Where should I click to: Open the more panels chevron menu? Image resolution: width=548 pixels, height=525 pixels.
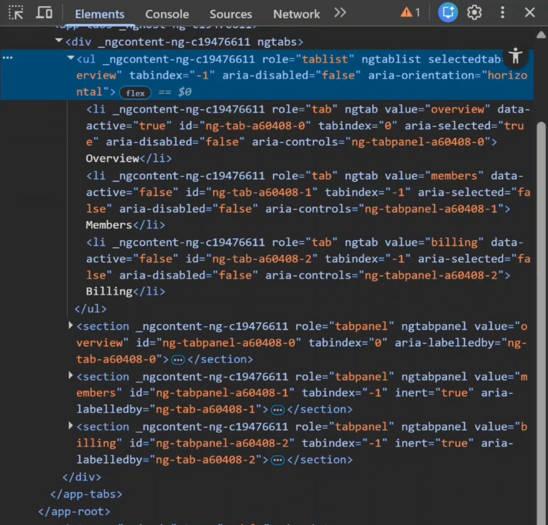pyautogui.click(x=340, y=13)
